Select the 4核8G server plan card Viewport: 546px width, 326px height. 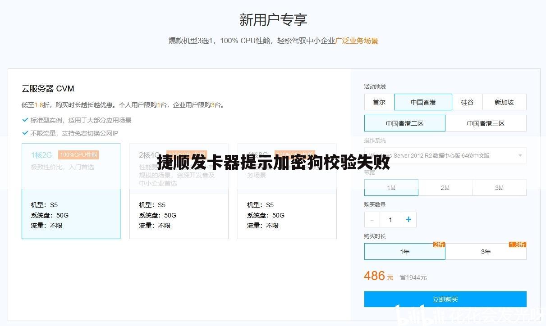pos(287,191)
